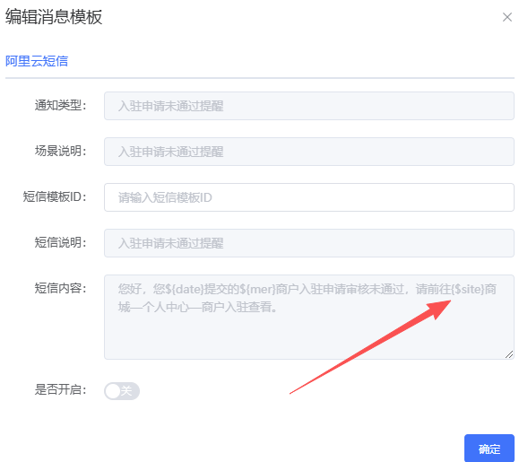Click the 通知类型 input field
The width and height of the screenshot is (528, 462).
pyautogui.click(x=309, y=106)
